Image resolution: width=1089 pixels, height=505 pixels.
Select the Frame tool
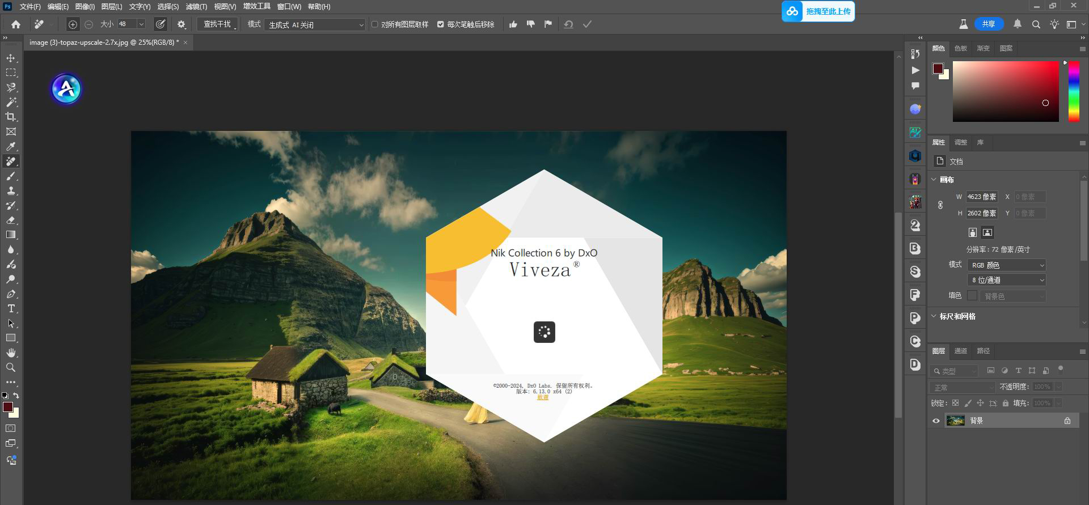point(11,131)
